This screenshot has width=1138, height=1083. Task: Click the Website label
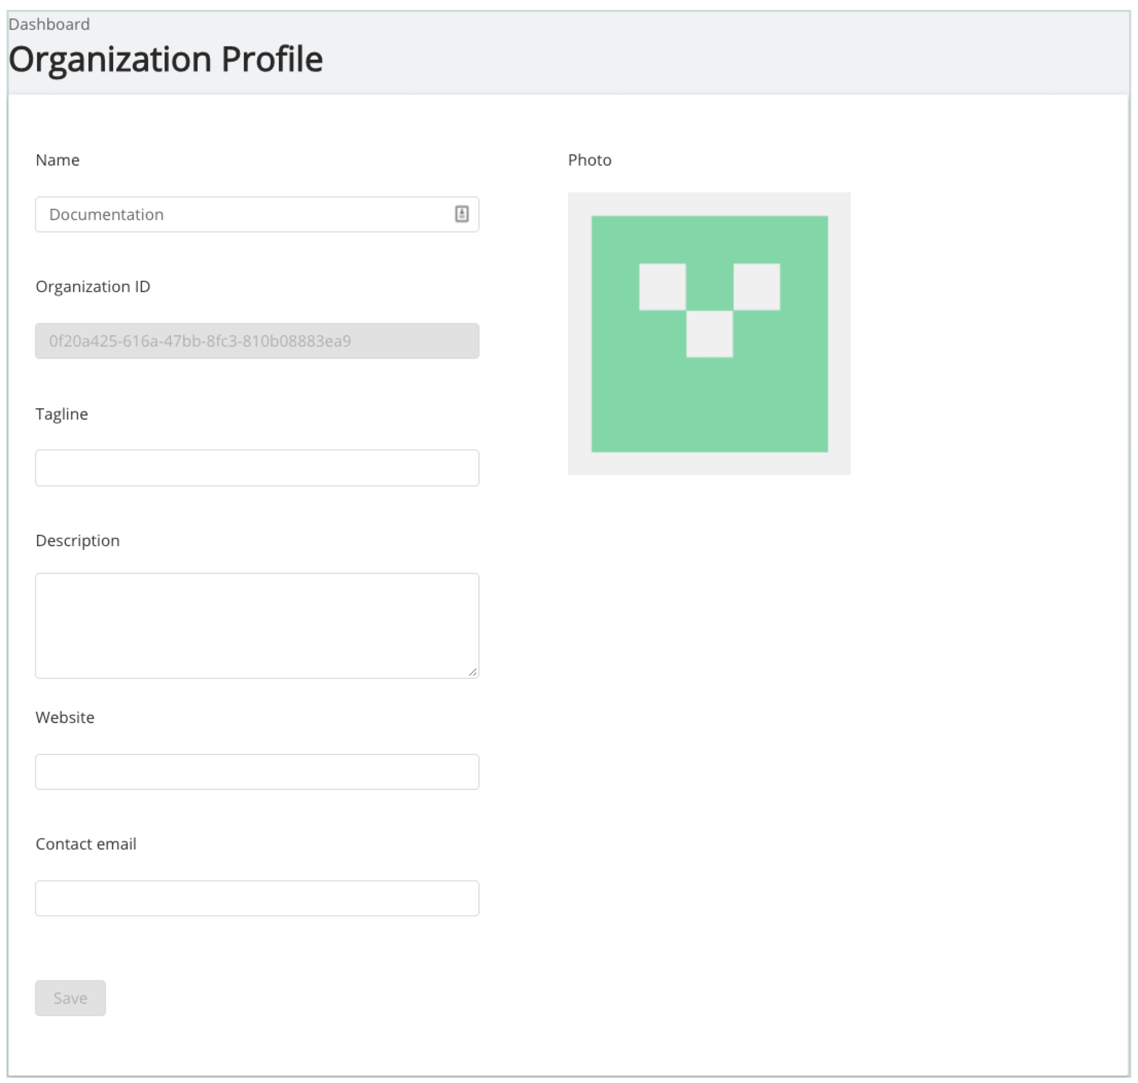click(65, 717)
